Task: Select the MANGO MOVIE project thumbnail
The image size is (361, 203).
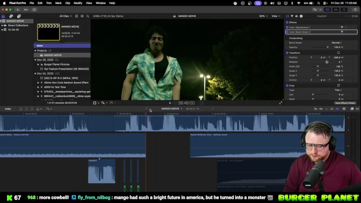Action: point(49,32)
